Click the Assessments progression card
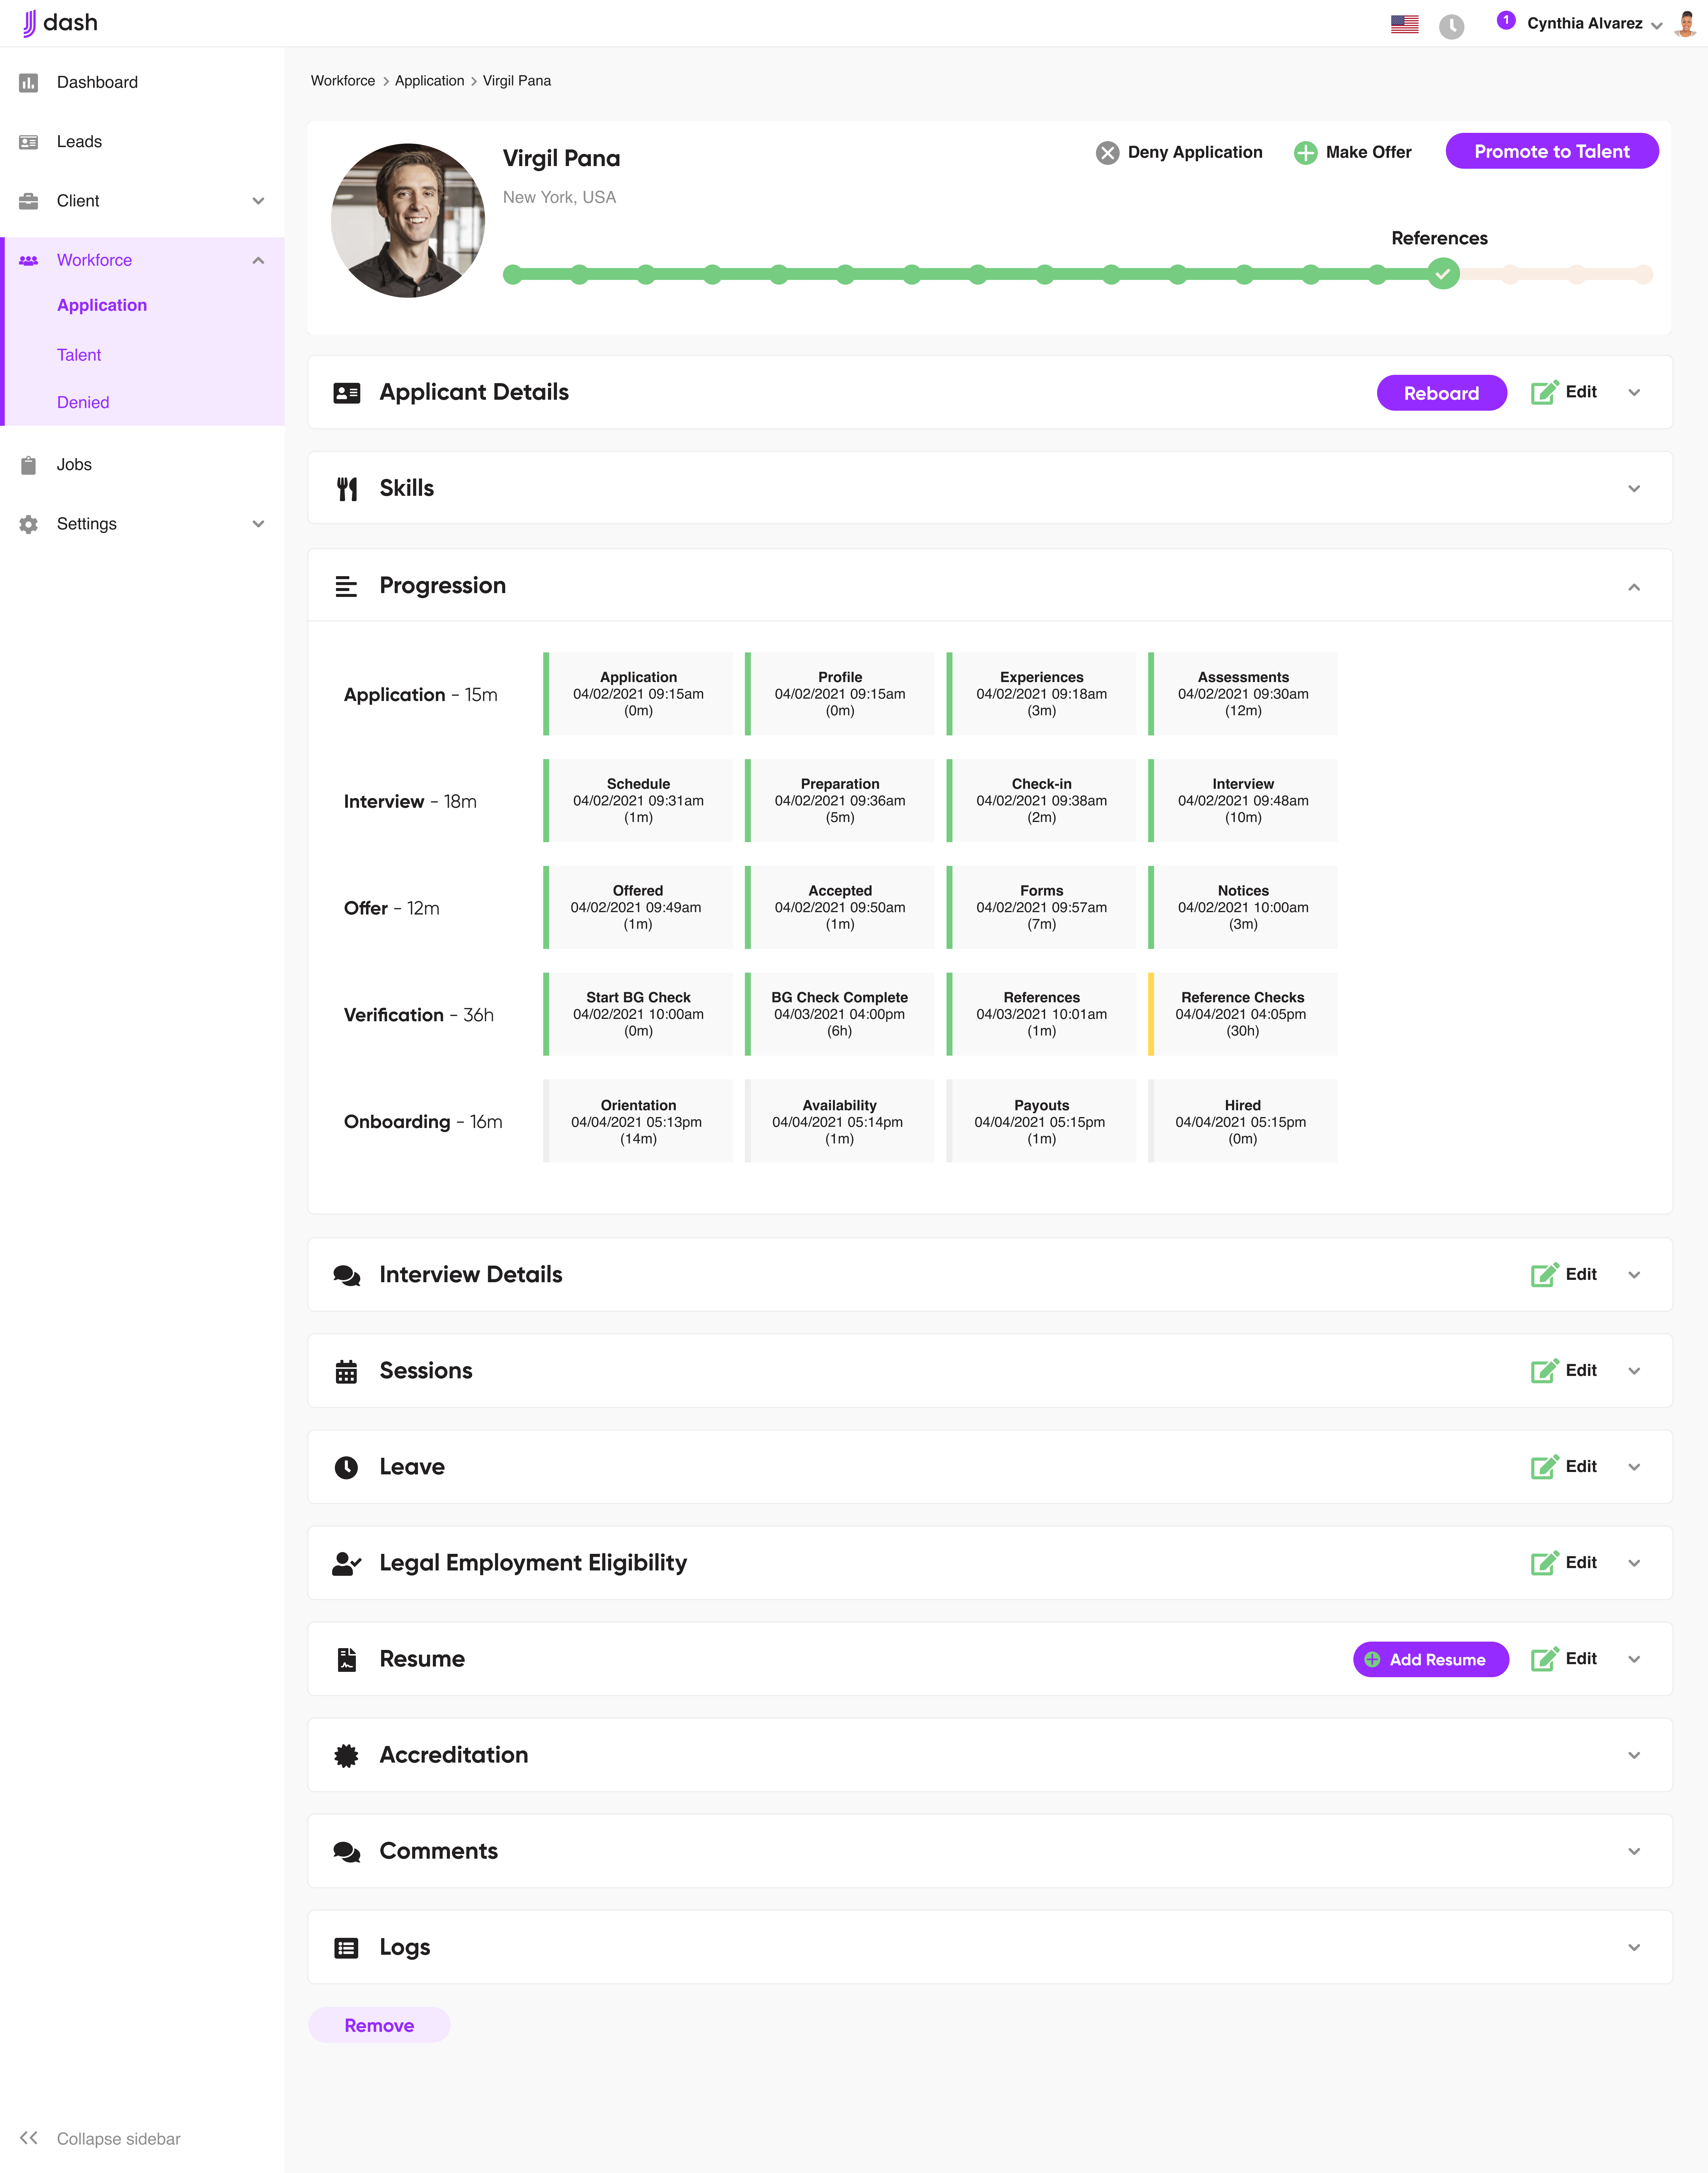Viewport: 1708px width, 2173px height. click(1243, 694)
